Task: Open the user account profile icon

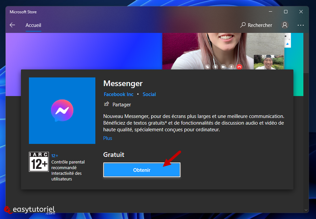Action: click(284, 25)
